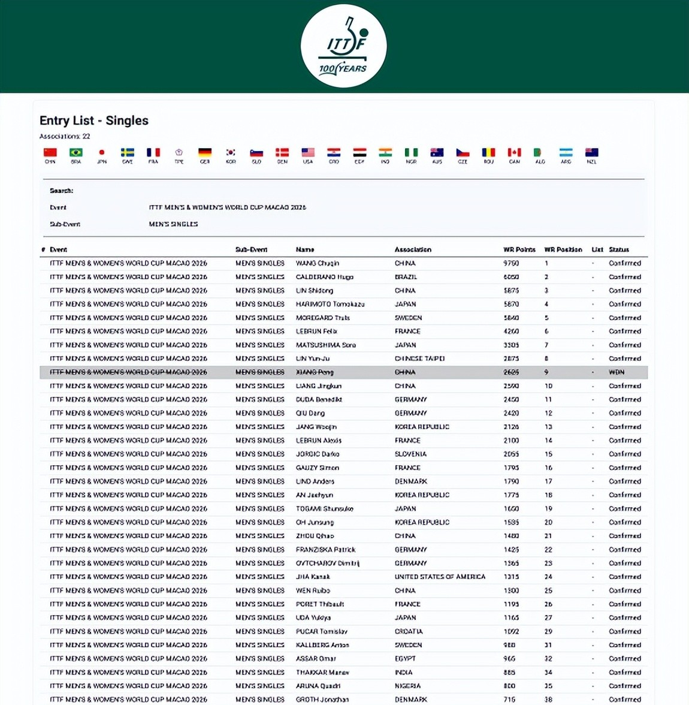Screen dimensions: 689x705
Task: Click player name QIU Dang
Action: [310, 413]
